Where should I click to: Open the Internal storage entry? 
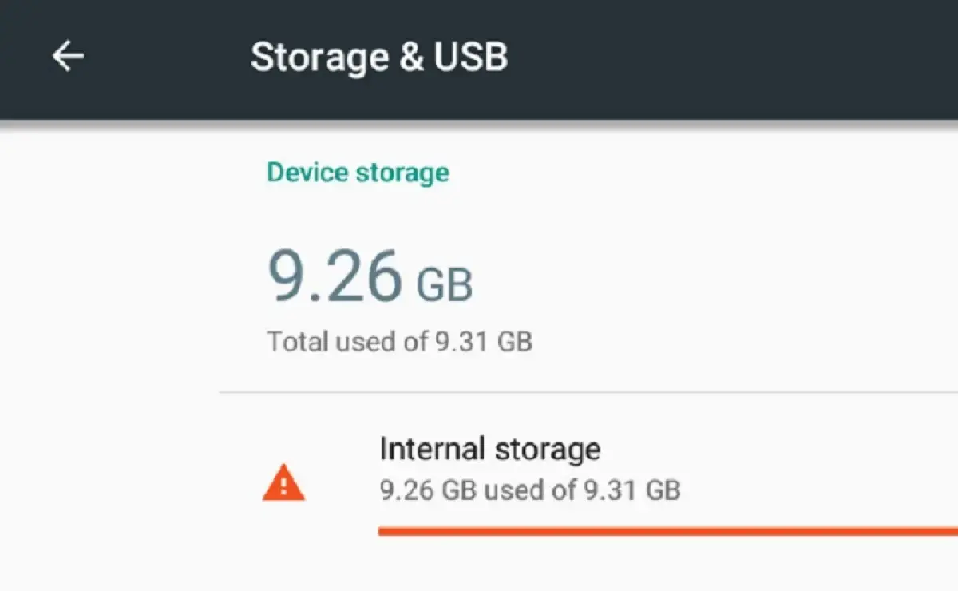click(x=489, y=450)
